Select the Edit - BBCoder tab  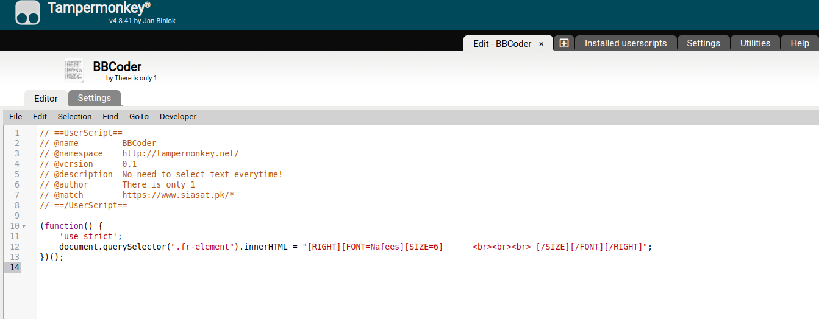point(502,44)
